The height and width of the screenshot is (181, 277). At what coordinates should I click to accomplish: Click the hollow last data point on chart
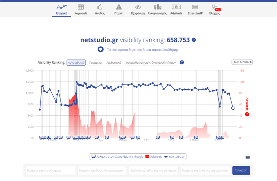pos(233,108)
